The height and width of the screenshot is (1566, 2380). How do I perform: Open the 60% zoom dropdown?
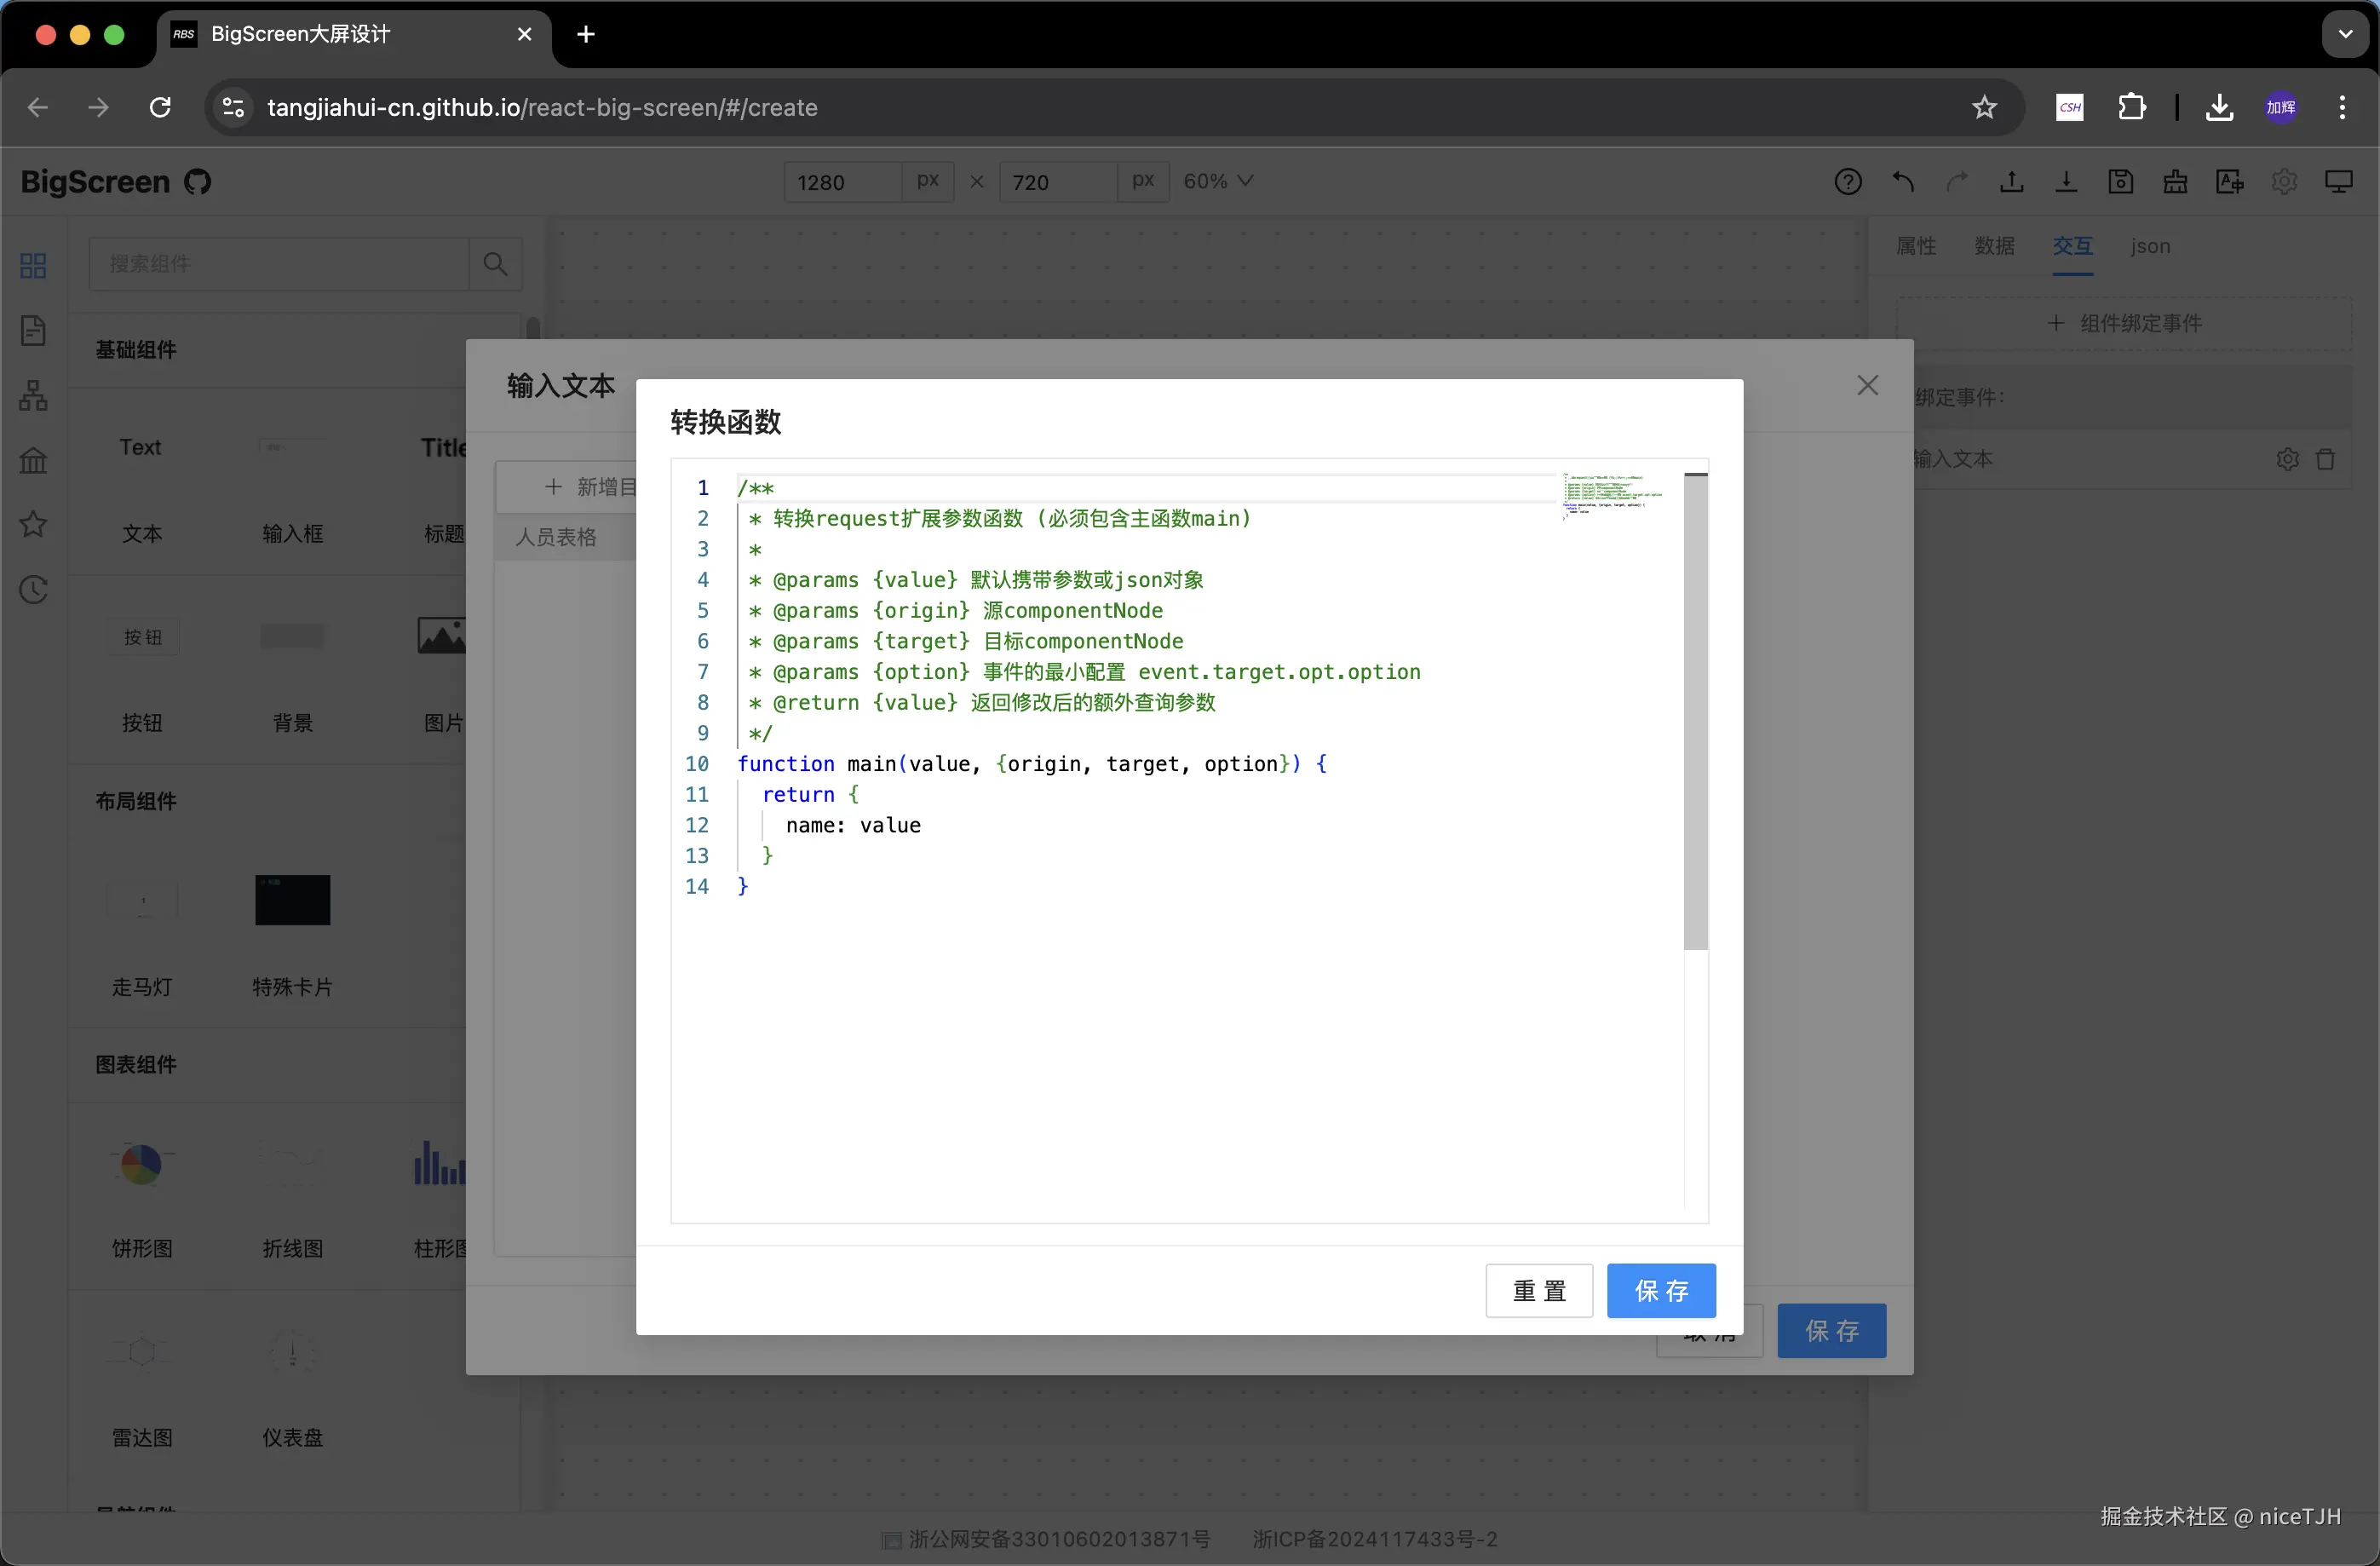(1217, 181)
